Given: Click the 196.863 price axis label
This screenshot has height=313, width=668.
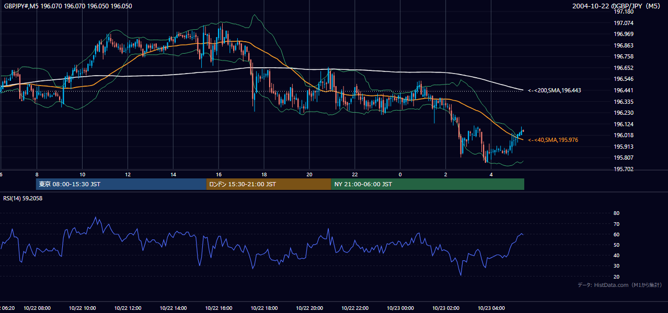Looking at the screenshot, I should point(623,45).
